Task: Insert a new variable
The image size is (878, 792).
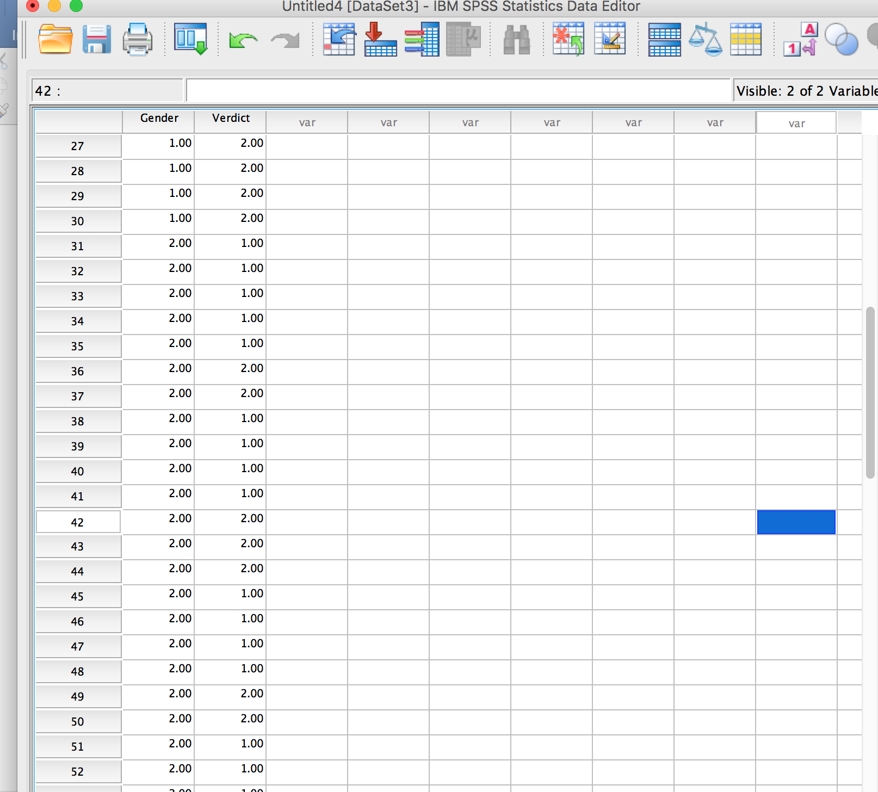Action: coord(609,40)
